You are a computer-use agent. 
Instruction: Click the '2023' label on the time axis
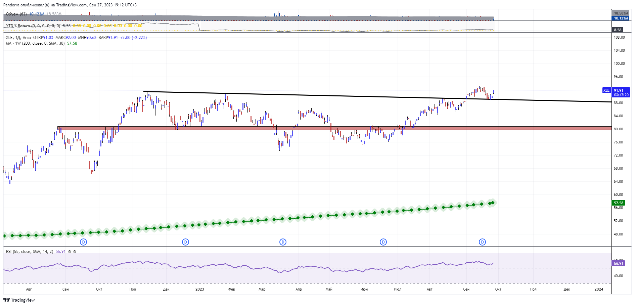tap(199, 289)
